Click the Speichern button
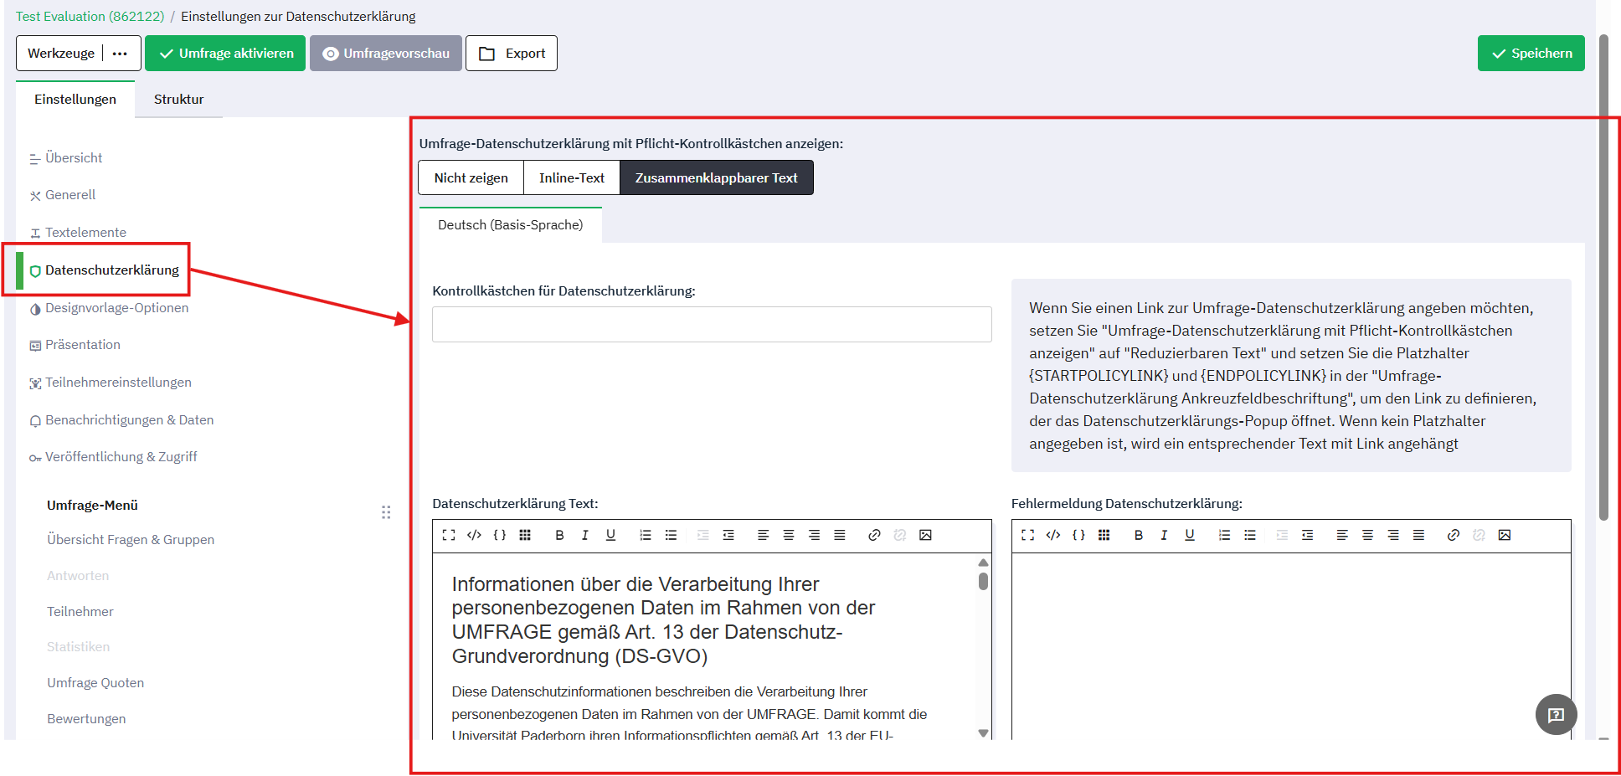This screenshot has width=1621, height=776. [x=1531, y=54]
